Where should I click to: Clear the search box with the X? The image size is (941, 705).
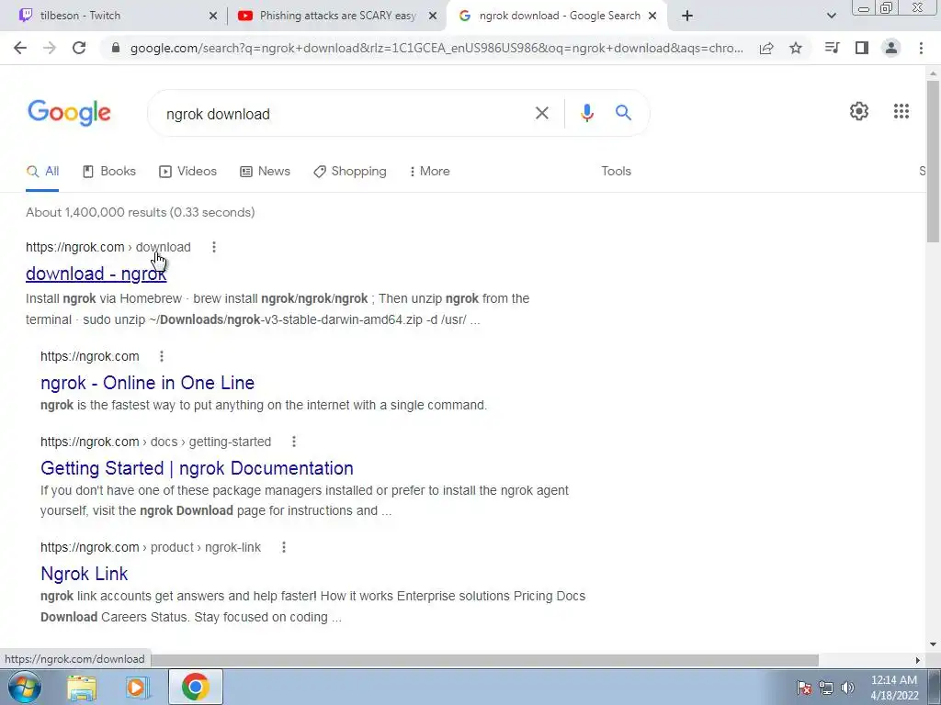(x=542, y=113)
